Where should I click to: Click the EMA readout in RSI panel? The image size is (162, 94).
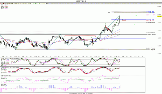[x=4, y=79]
